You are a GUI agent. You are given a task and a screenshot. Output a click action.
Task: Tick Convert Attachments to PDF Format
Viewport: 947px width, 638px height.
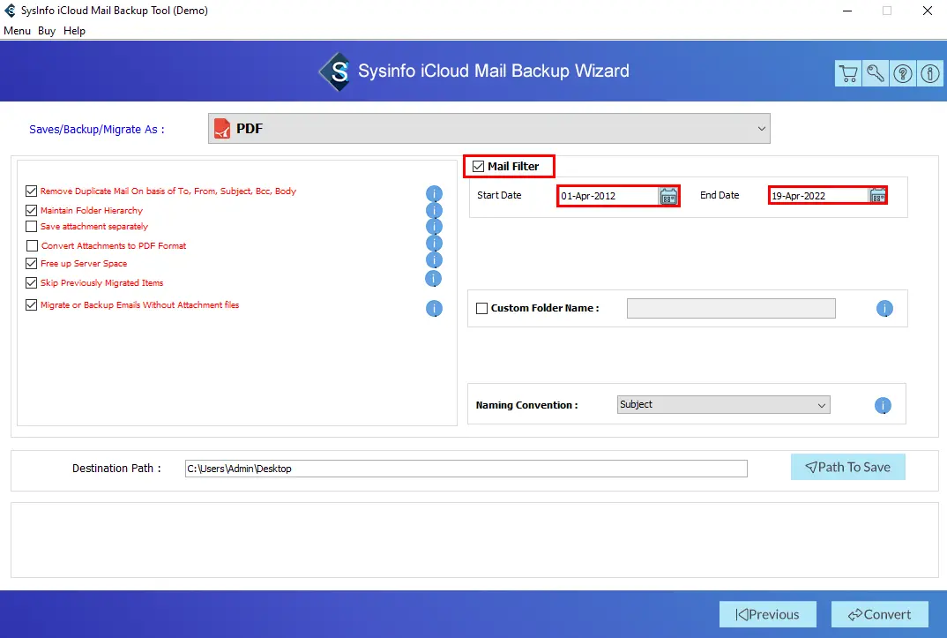click(33, 246)
